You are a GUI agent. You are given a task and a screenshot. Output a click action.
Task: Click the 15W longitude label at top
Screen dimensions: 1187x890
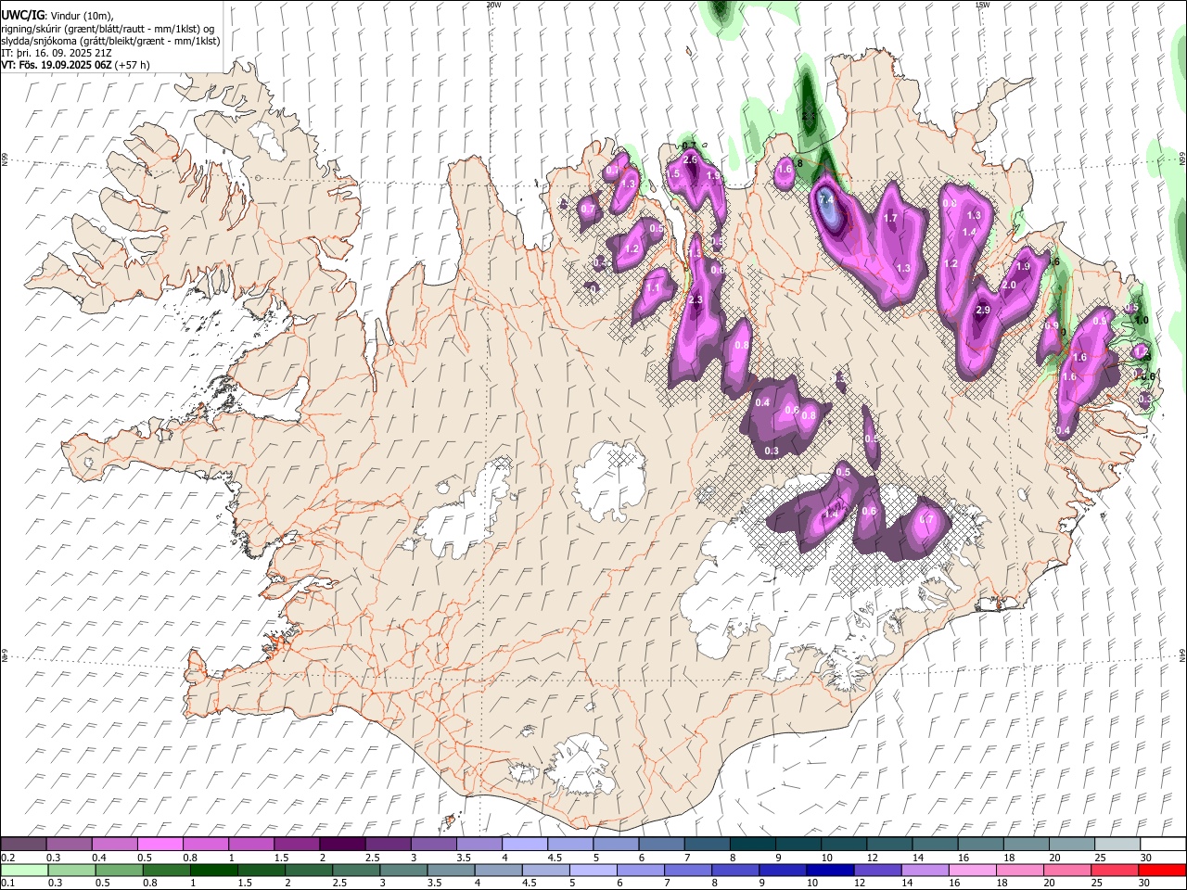tap(982, 5)
